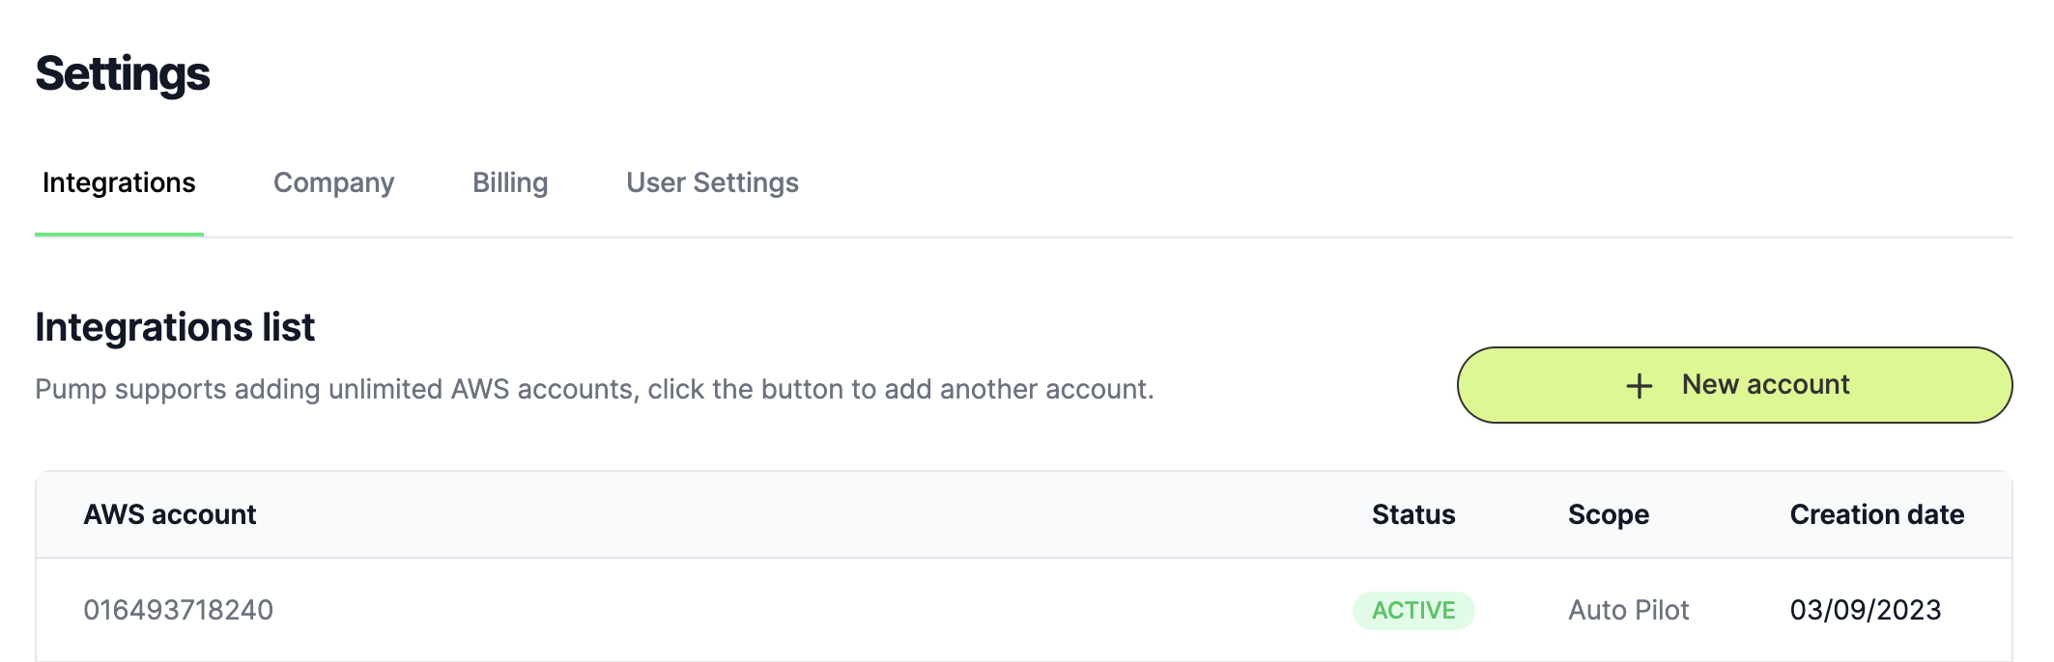Click the 03/09/2023 creation date

(x=1865, y=610)
